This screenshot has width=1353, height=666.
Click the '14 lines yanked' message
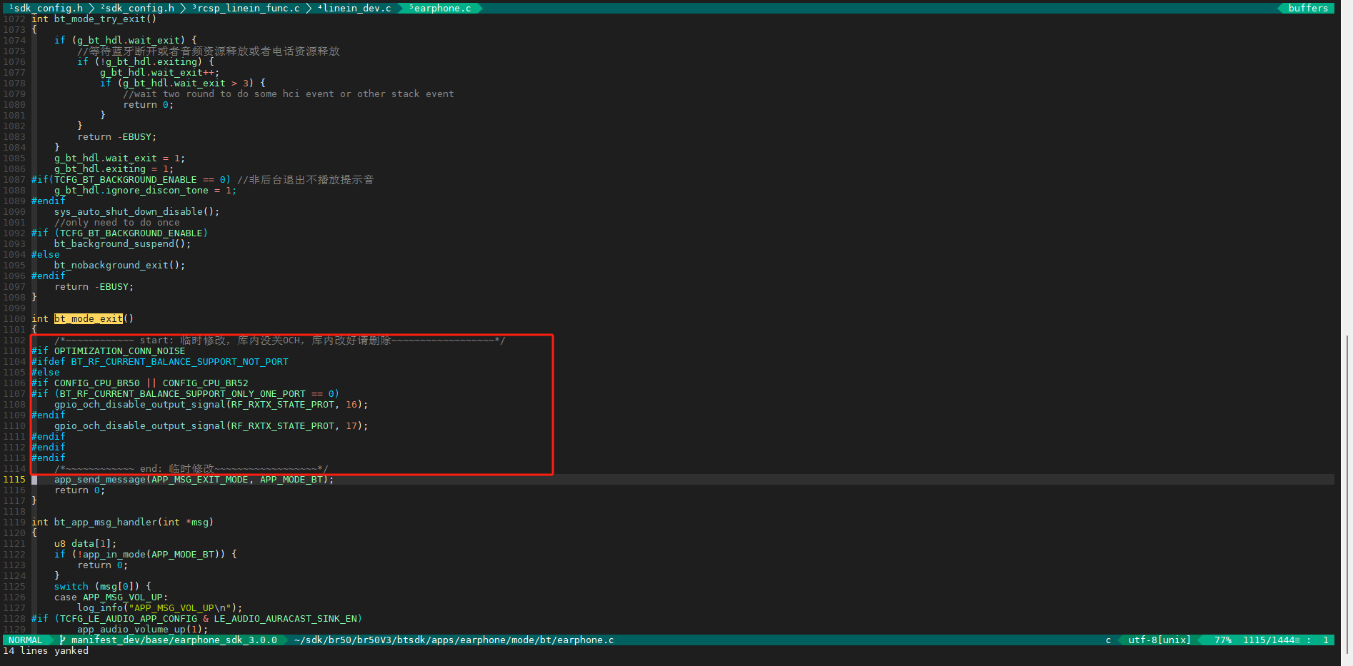(x=46, y=650)
